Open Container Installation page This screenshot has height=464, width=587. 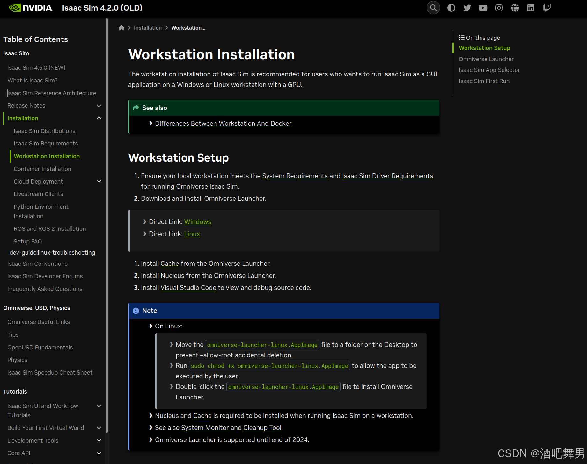point(42,169)
